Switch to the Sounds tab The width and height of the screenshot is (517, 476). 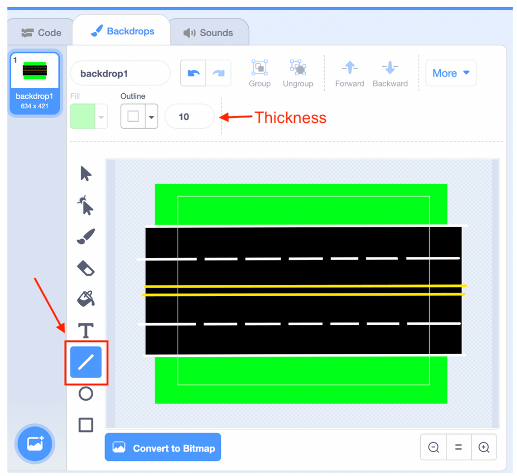[x=208, y=33]
